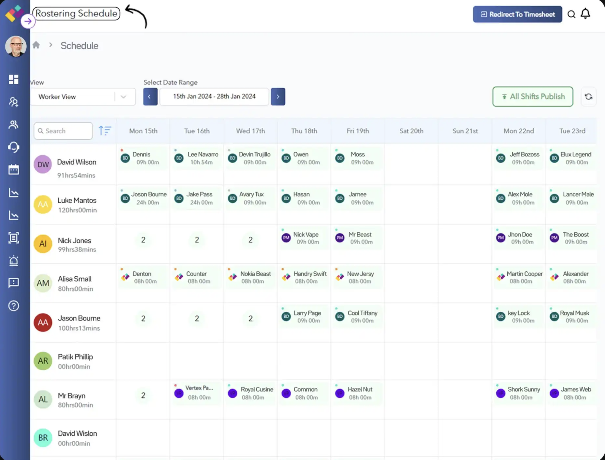
Task: Click the notification bell icon
Action: click(x=585, y=14)
